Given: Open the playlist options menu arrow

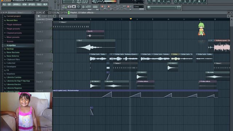Looking at the screenshot, I should tap(37, 13).
